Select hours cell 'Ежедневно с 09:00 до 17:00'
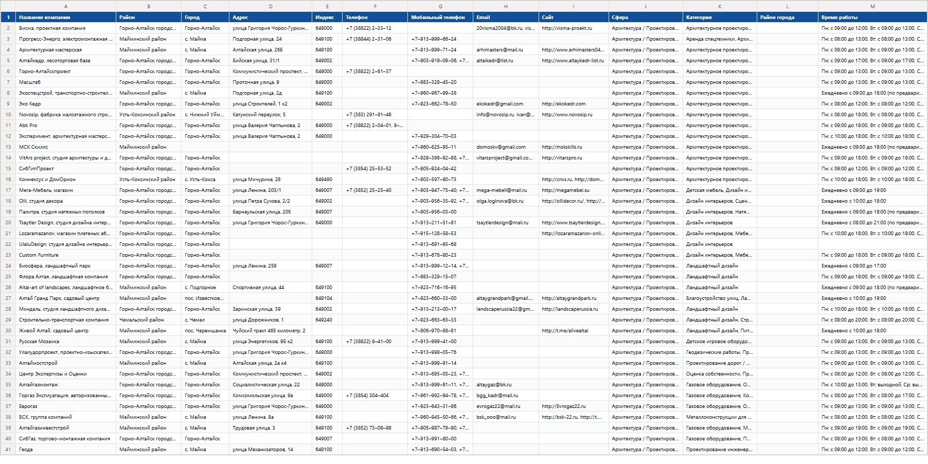Viewport: 928px width, 464px height. (x=872, y=266)
